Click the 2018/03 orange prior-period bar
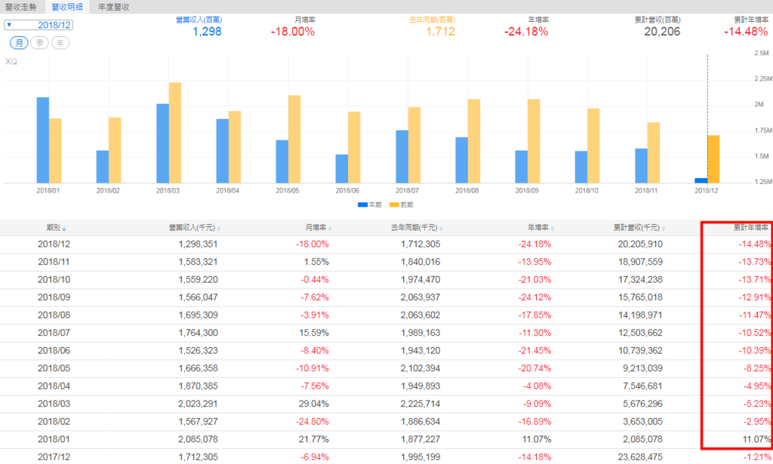 pos(175,133)
